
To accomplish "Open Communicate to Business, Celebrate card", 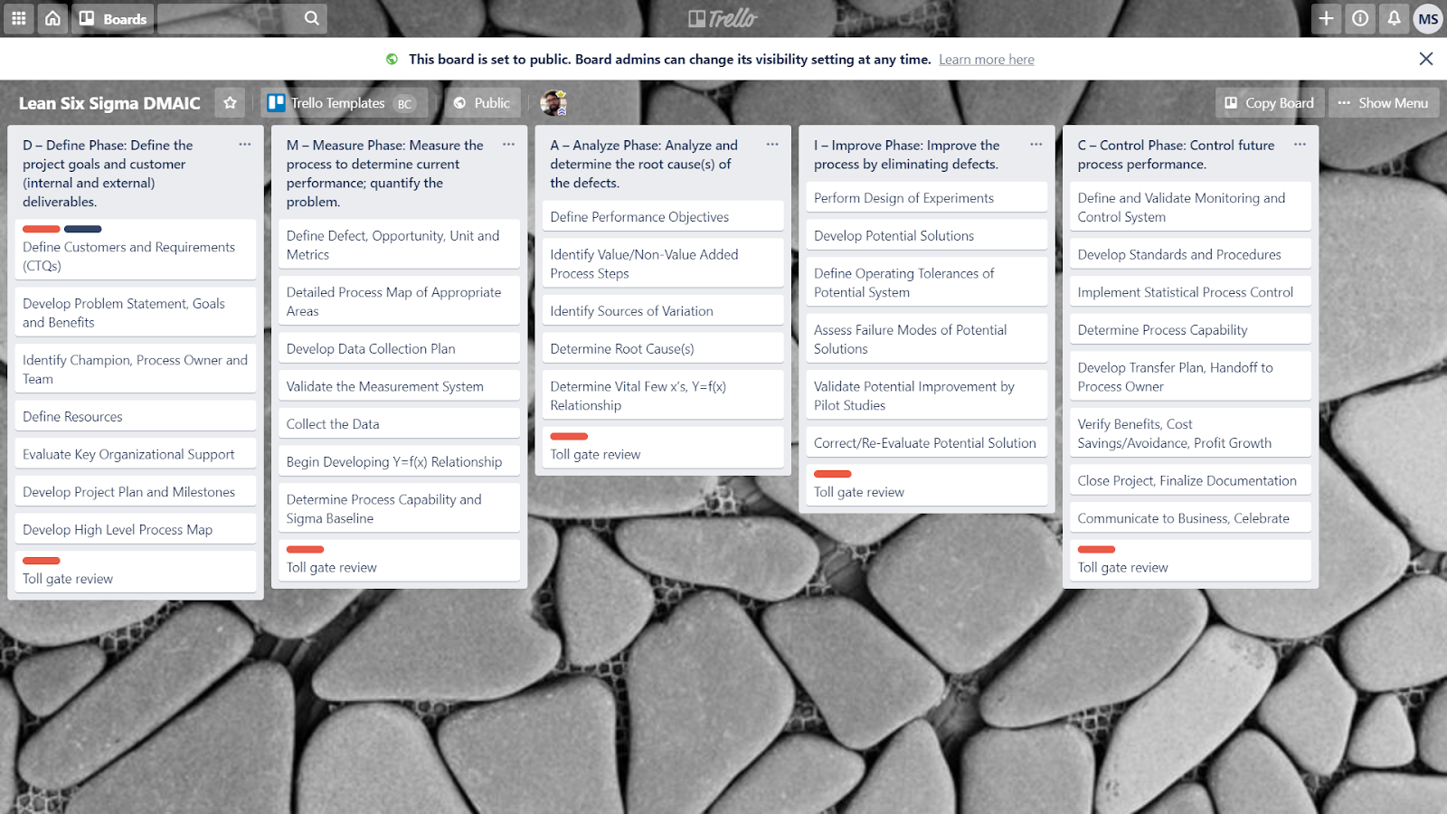I will 1190,518.
